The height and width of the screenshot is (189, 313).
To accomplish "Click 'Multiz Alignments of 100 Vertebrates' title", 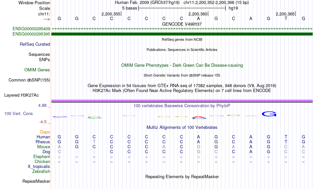I will pos(182,128).
